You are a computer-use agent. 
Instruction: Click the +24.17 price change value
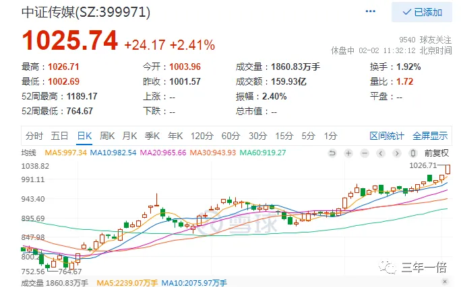pos(145,45)
